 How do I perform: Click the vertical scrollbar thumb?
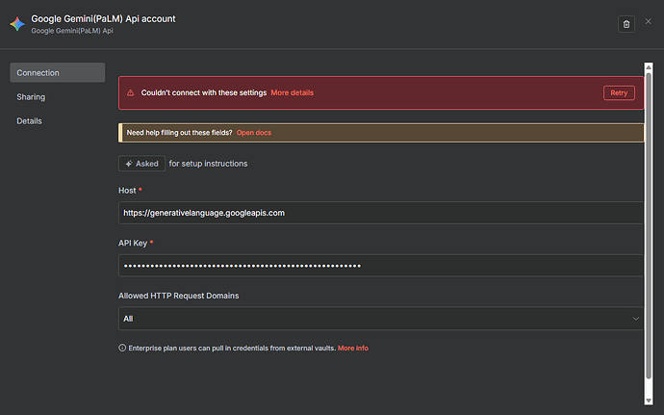(x=648, y=231)
